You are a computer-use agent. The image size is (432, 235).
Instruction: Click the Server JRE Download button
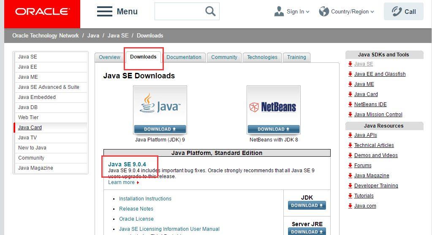tap(307, 232)
